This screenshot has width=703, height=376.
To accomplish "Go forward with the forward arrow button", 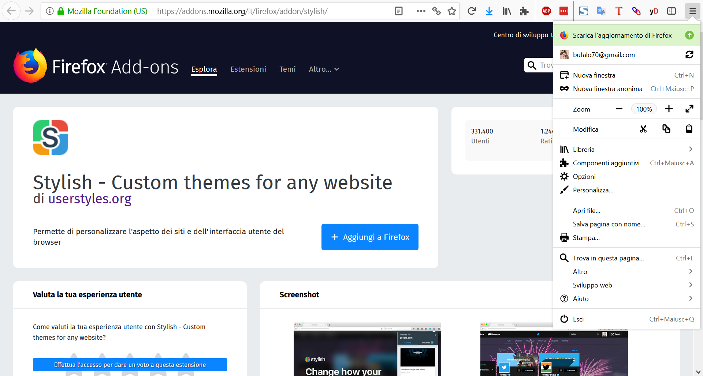I will click(x=29, y=11).
